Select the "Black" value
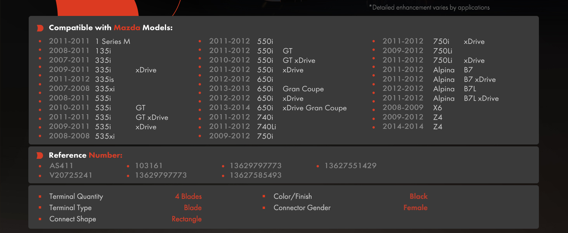568x233 pixels. point(419,196)
